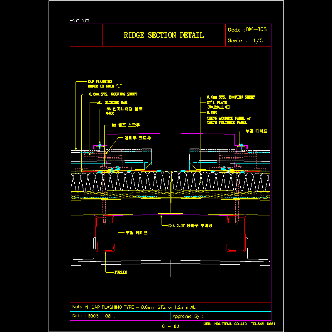Viewport: 332px width, 332px height.
Task: Click the RIDGE SECTION DETAIL title text
Action: click(x=164, y=35)
